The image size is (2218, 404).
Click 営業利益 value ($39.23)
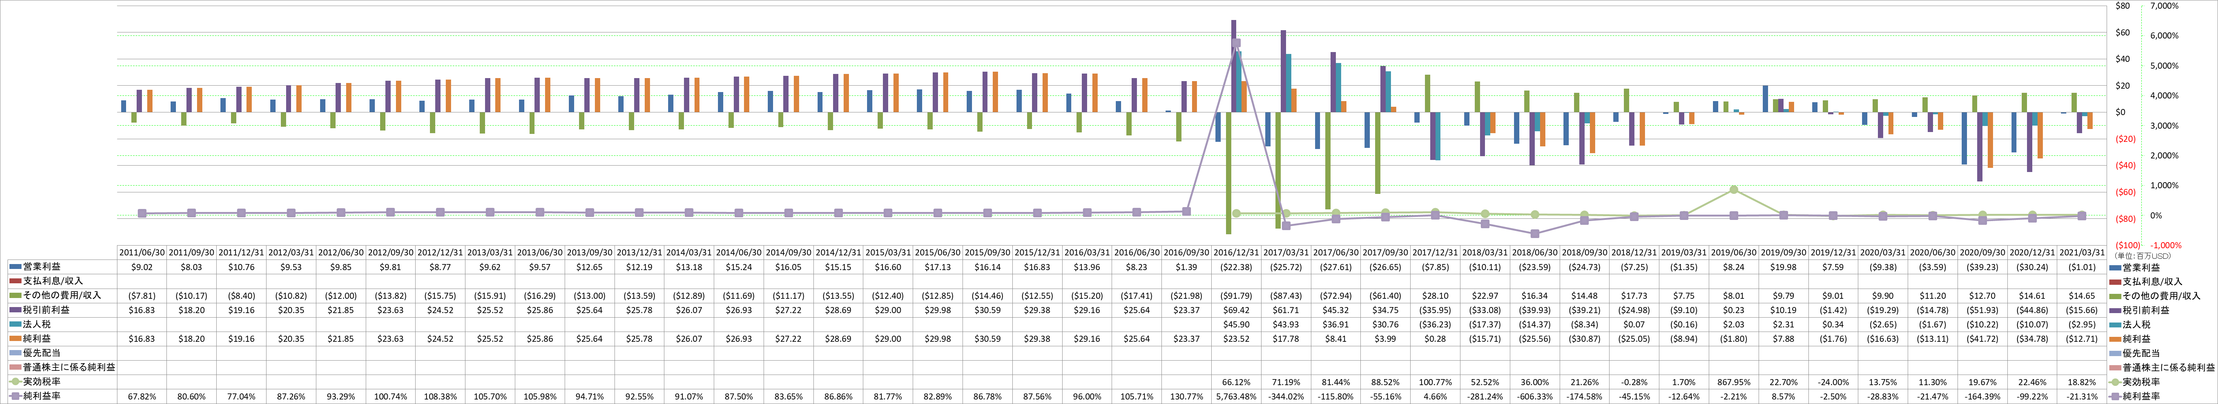[1983, 267]
